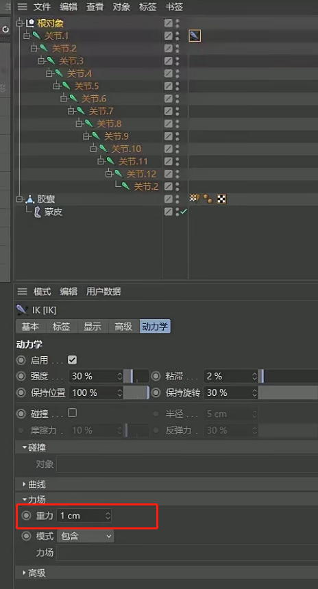Click the joint icon of 关节.7

pos(81,111)
